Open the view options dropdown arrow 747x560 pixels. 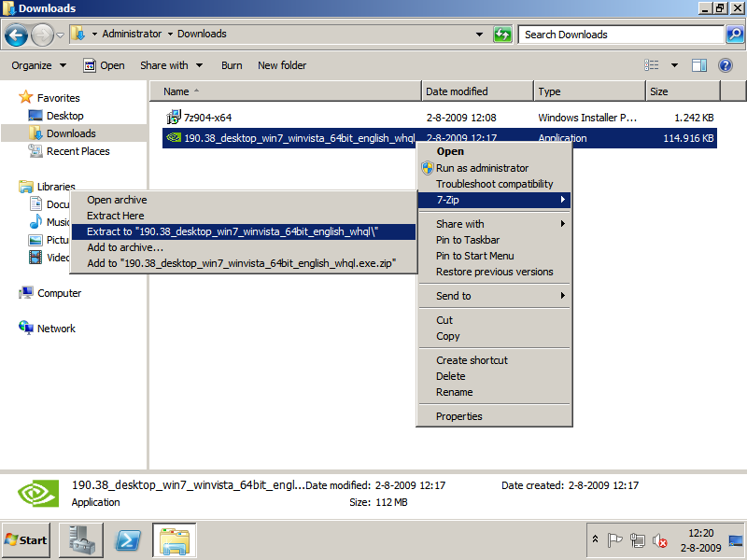pyautogui.click(x=674, y=65)
